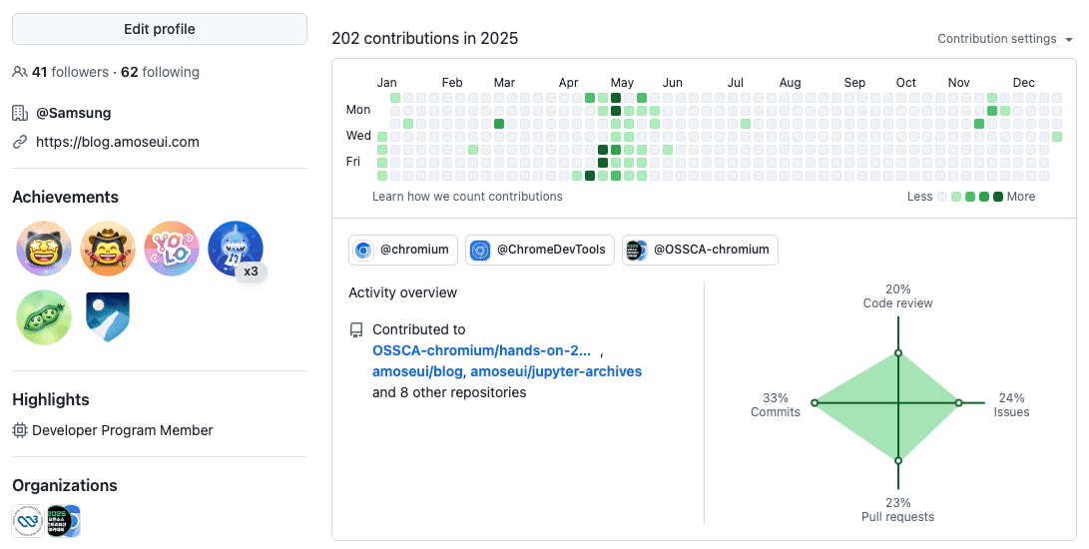1089x549 pixels.
Task: Click the ChromeDevTools organization icon
Action: (x=480, y=250)
